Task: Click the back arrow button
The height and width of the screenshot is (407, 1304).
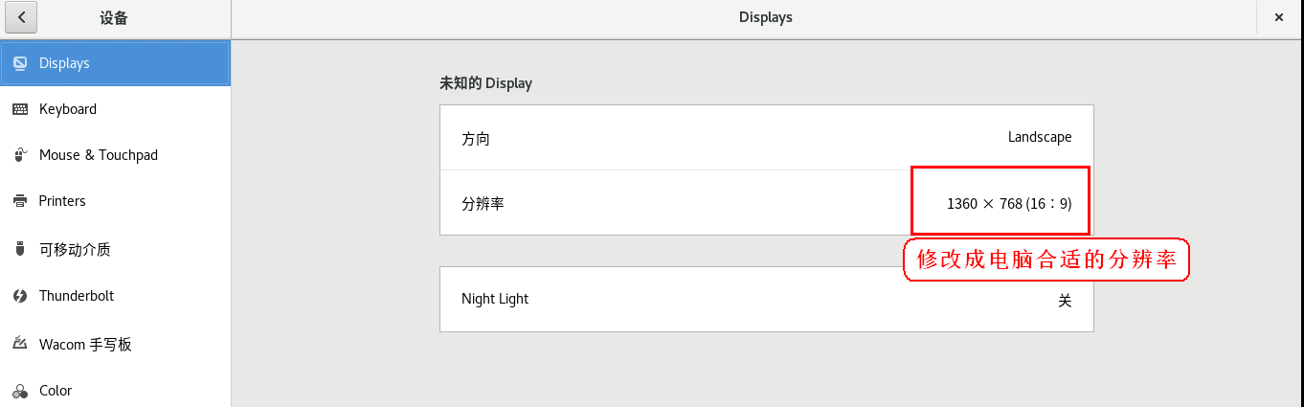Action: coord(20,17)
